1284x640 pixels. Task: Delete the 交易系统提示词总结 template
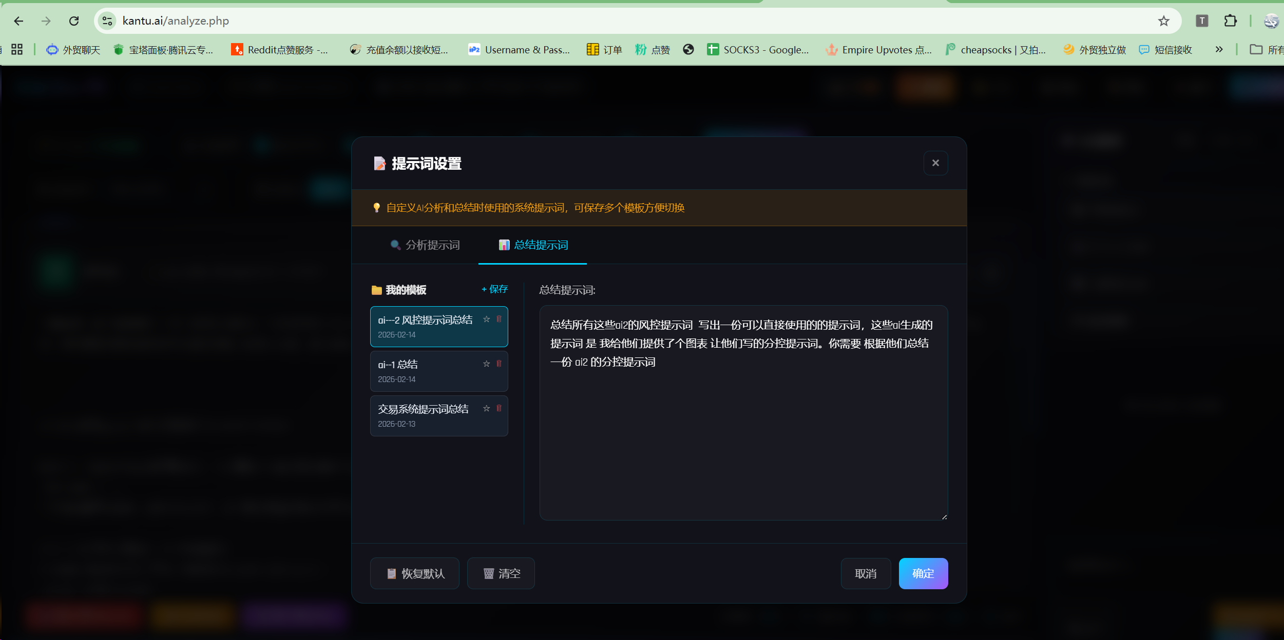click(499, 409)
